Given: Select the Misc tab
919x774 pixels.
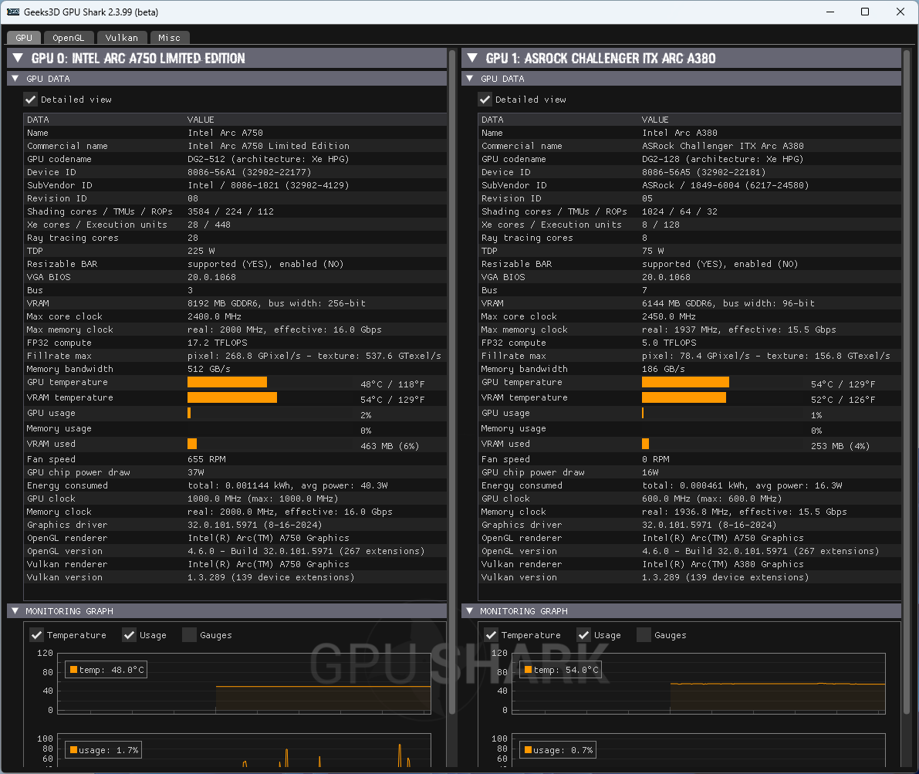Looking at the screenshot, I should point(170,38).
